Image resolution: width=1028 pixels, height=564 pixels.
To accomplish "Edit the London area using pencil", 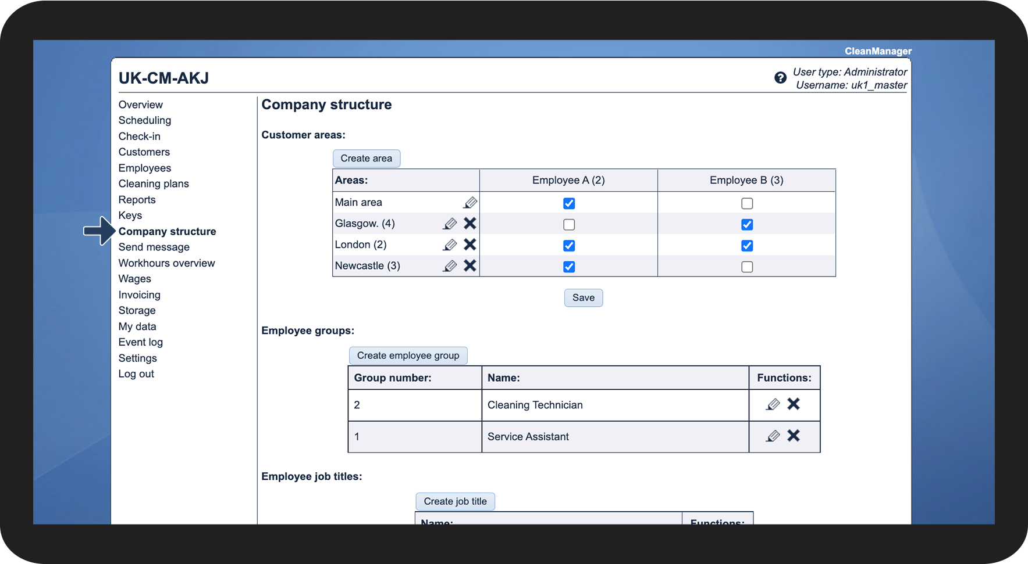I will (450, 245).
